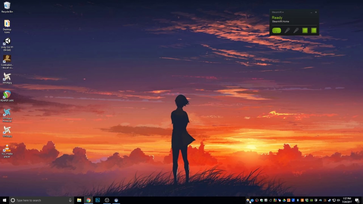Image resolution: width=363 pixels, height=204 pixels.
Task: Select the Whirligig shortcut directly above VLC
Action: point(7,132)
